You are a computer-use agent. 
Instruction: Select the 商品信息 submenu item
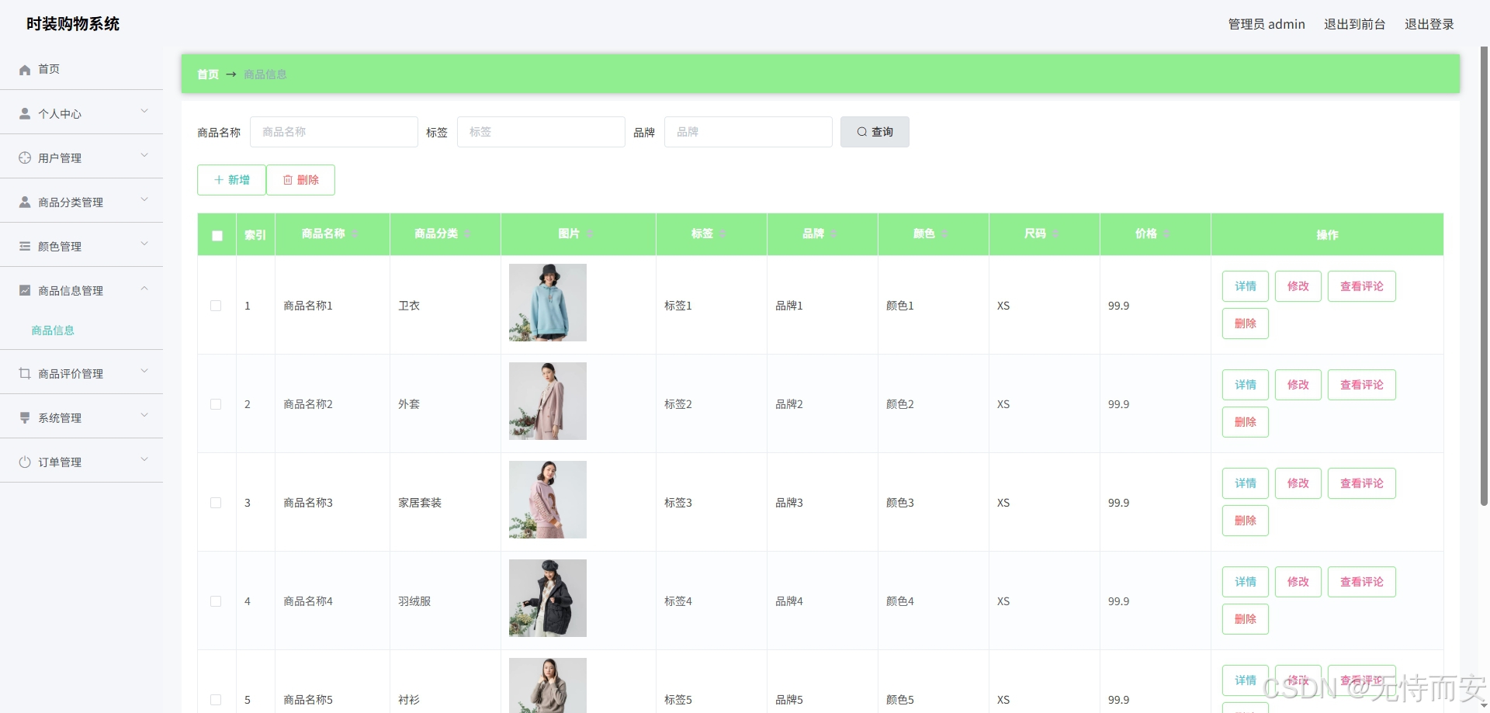point(53,331)
